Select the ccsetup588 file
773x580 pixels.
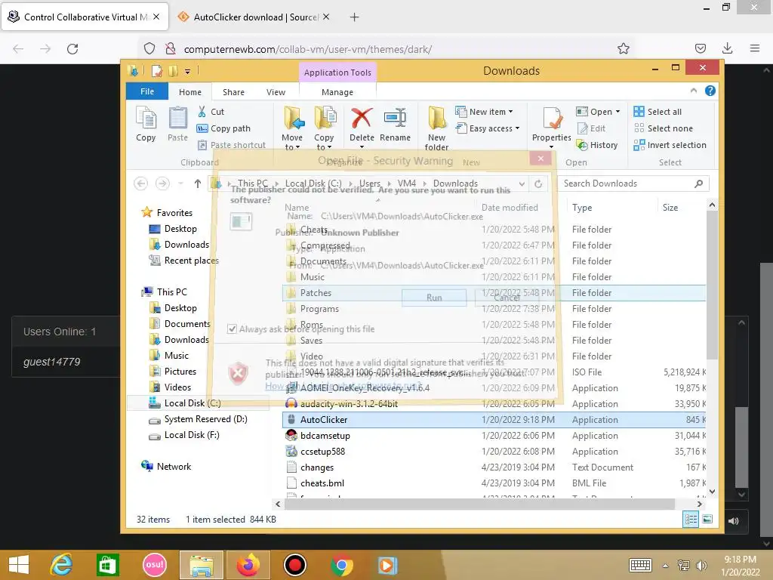point(494,452)
